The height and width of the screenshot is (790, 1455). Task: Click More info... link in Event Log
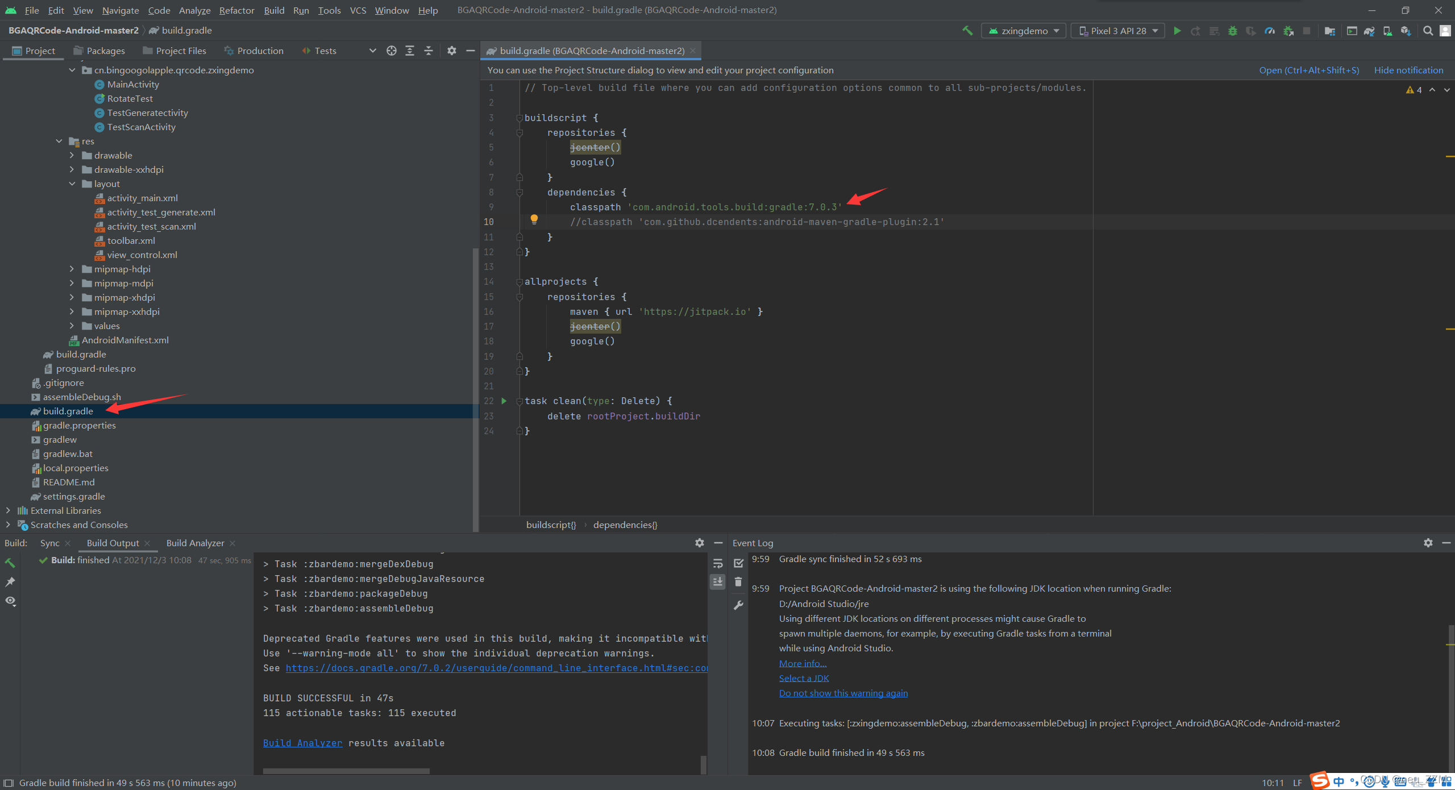coord(803,663)
